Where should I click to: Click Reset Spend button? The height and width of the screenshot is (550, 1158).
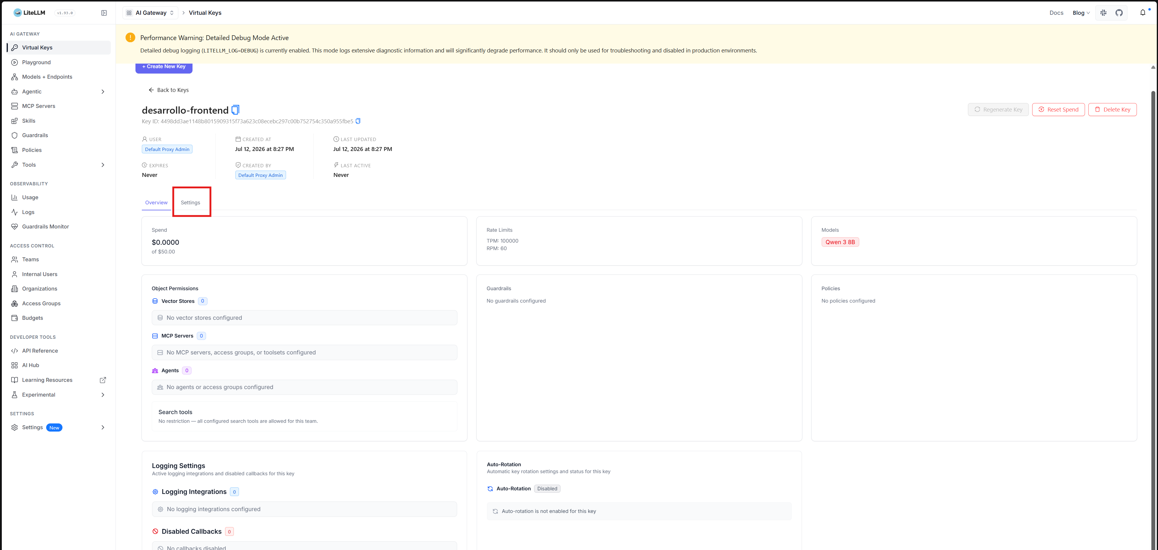point(1058,110)
